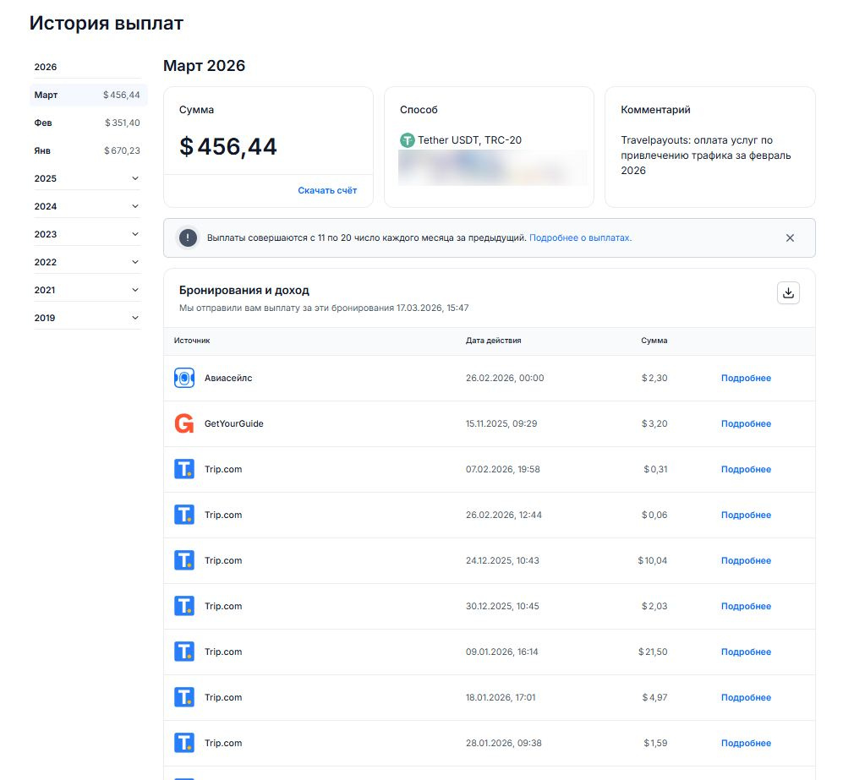Open the Янв payout of $670,23

coord(87,150)
